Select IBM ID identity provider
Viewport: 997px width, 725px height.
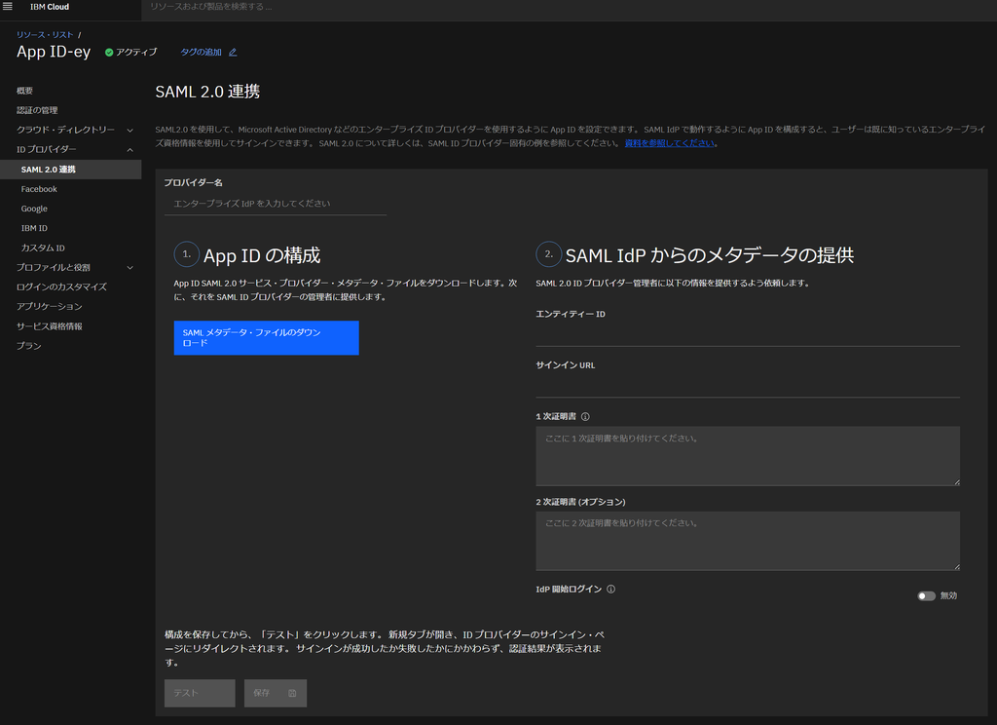(x=34, y=229)
